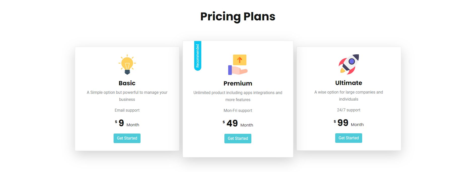Click the $99 price on Ultimate
This screenshot has width=476, height=172.
(343, 123)
